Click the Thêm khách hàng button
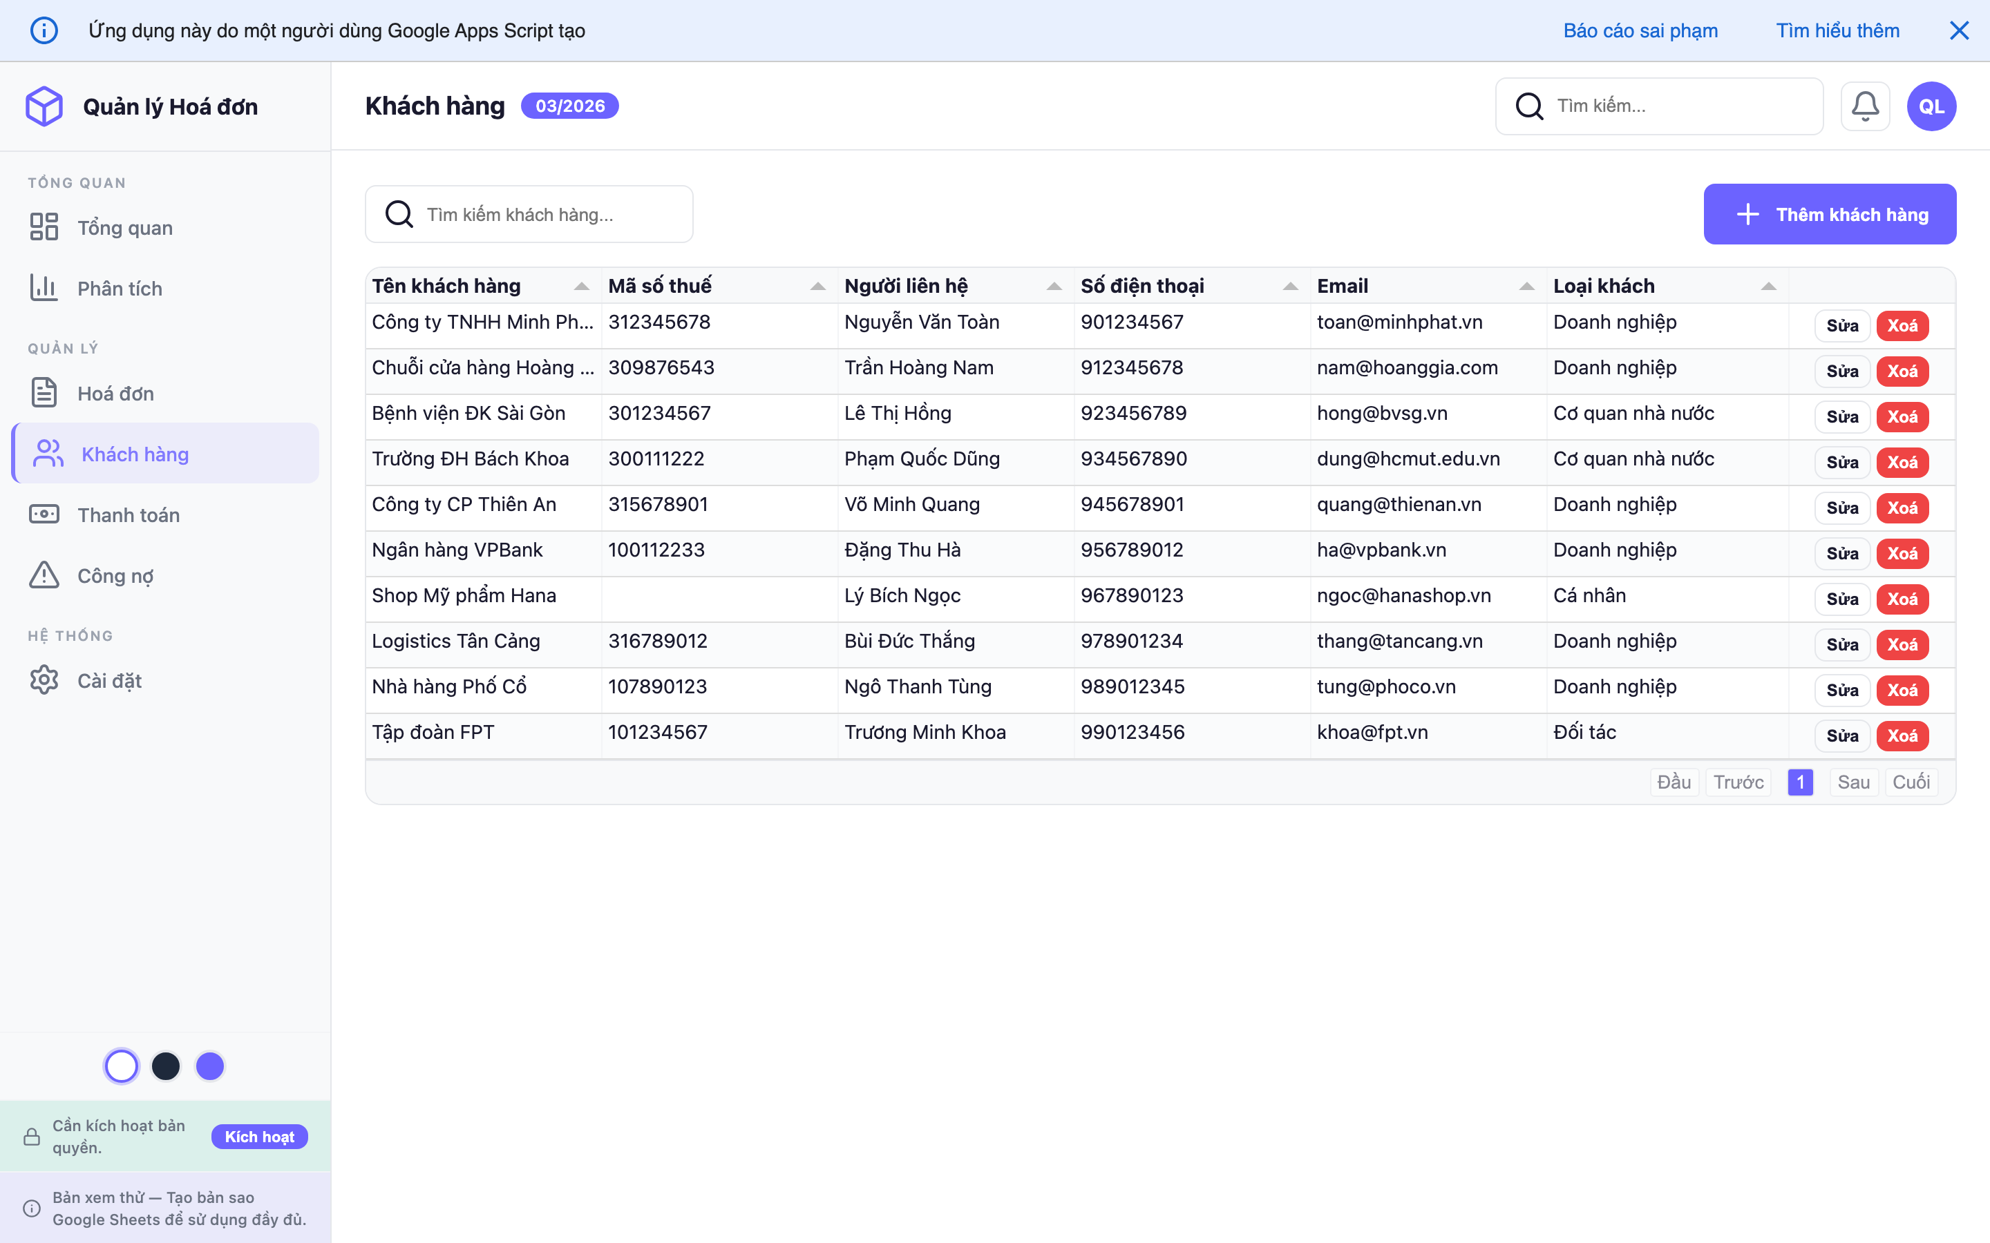Viewport: 1990px width, 1243px height. click(1830, 215)
